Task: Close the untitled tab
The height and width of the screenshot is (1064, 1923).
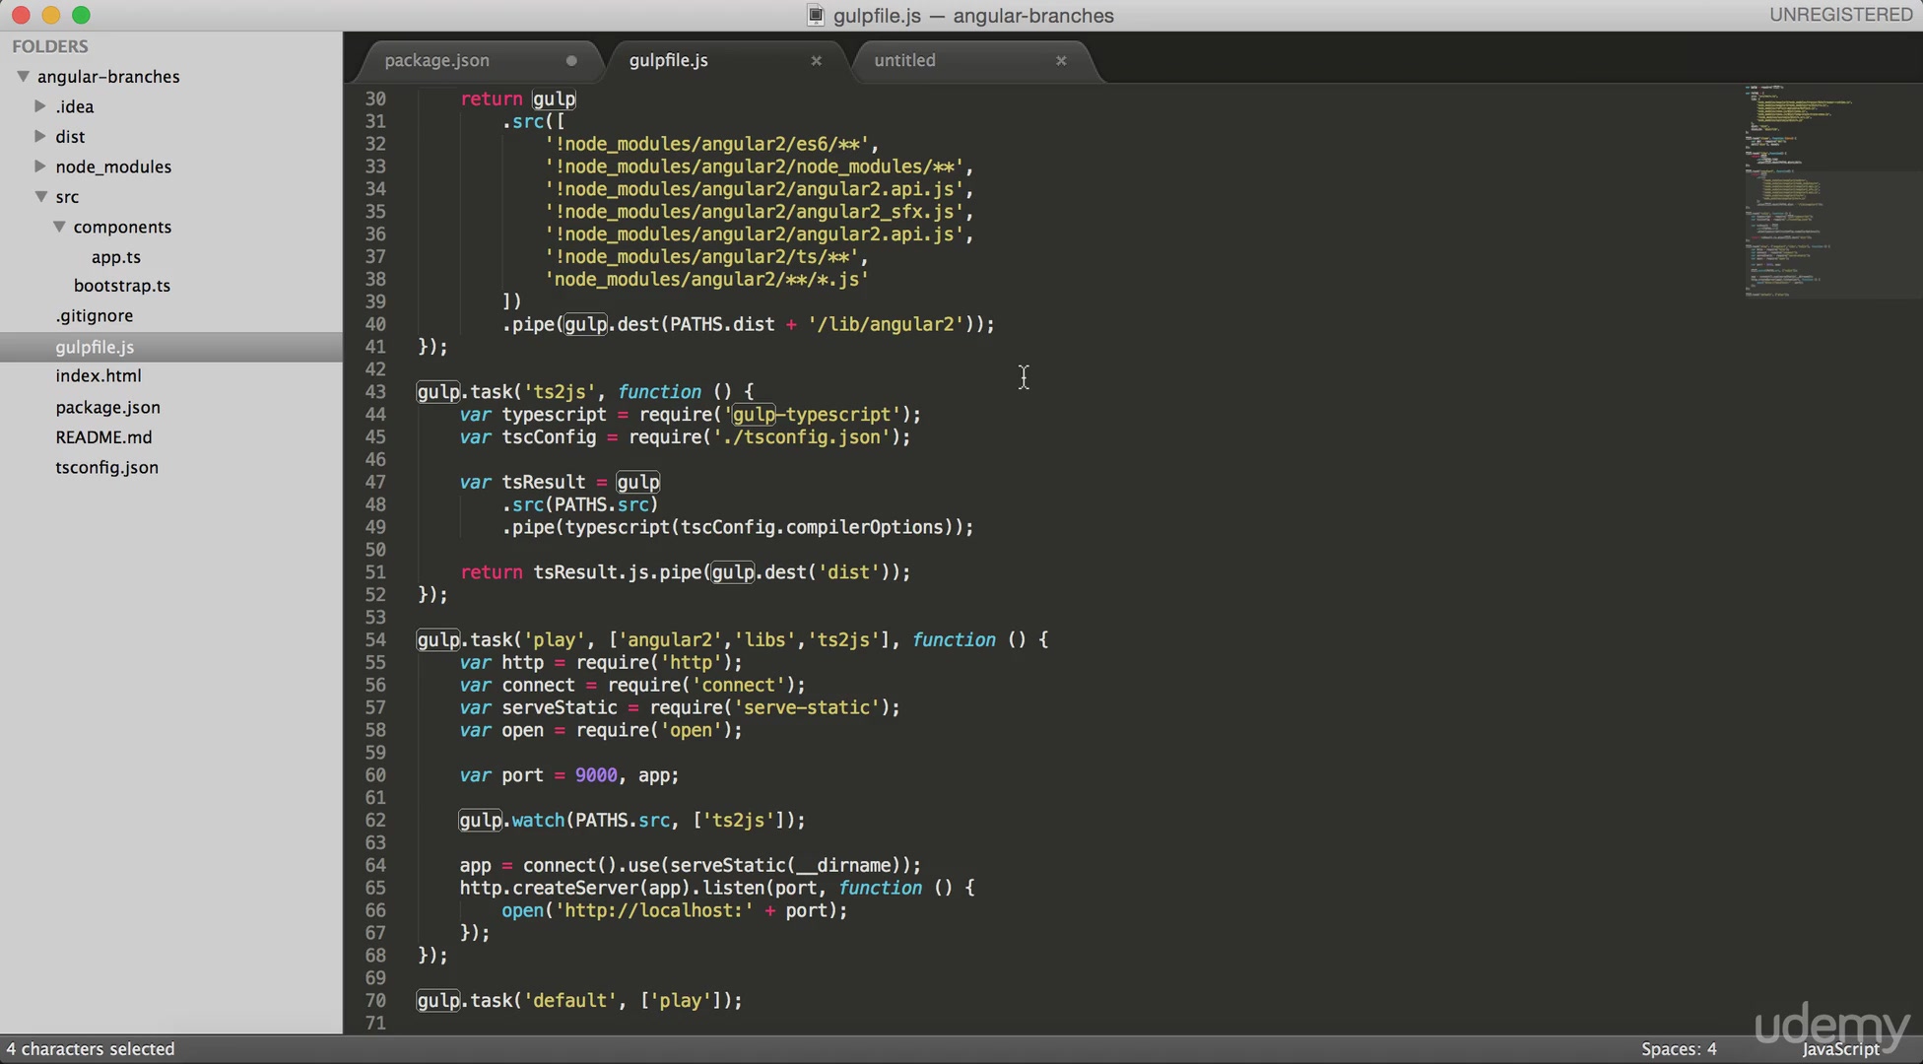Action: pos(1061,61)
